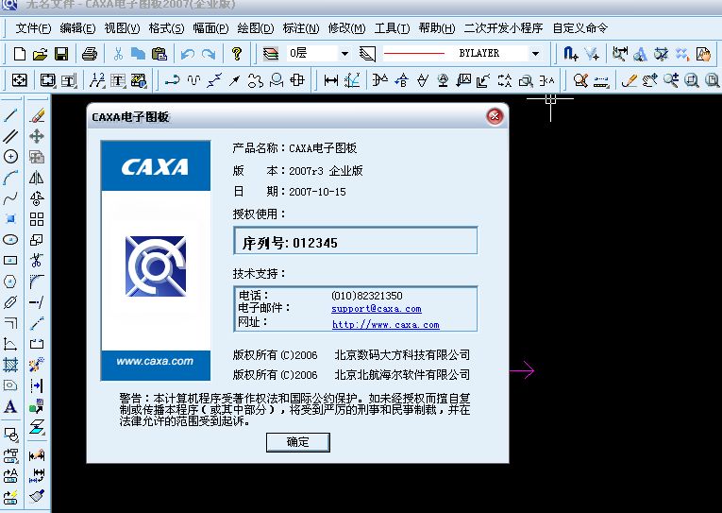
Task: Click the 确定 button in the dialog
Action: 298,442
